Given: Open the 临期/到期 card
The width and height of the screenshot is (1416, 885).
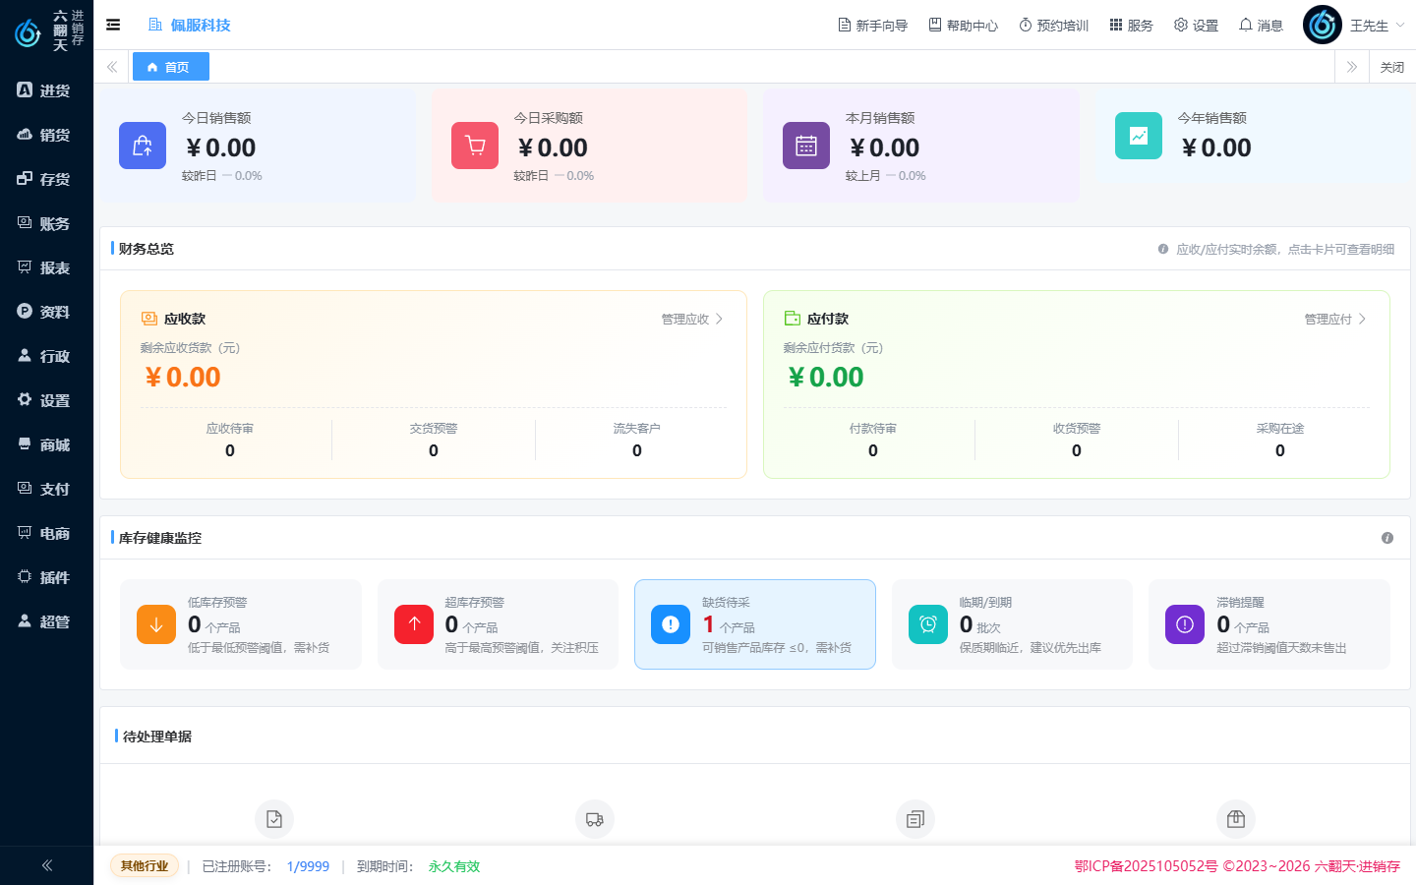Looking at the screenshot, I should (1012, 624).
